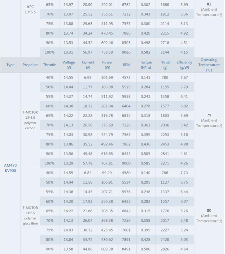Select the APC 13*6.5 propeller cell
This screenshot has width=225, height=254.
point(30,9)
